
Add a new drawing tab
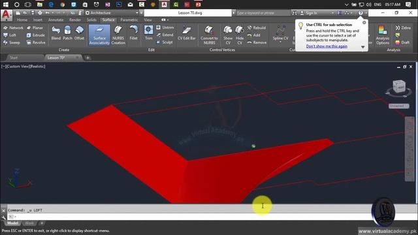coord(88,57)
